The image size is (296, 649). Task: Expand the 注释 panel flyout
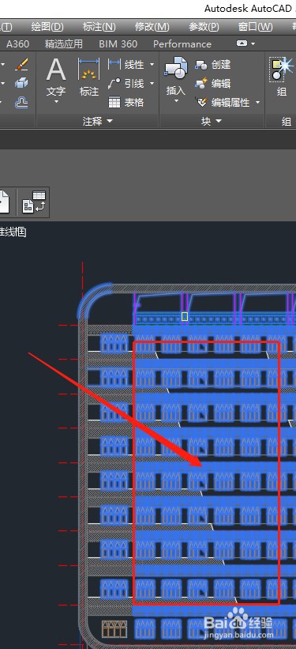pos(98,121)
